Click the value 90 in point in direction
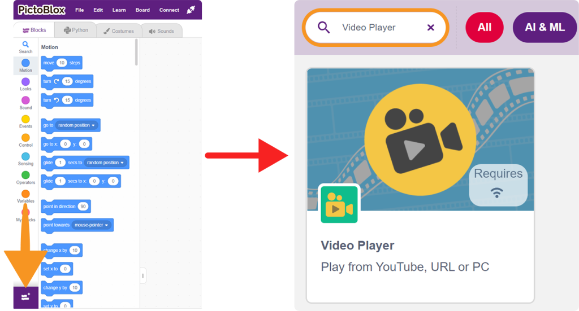579x311 pixels. point(83,207)
